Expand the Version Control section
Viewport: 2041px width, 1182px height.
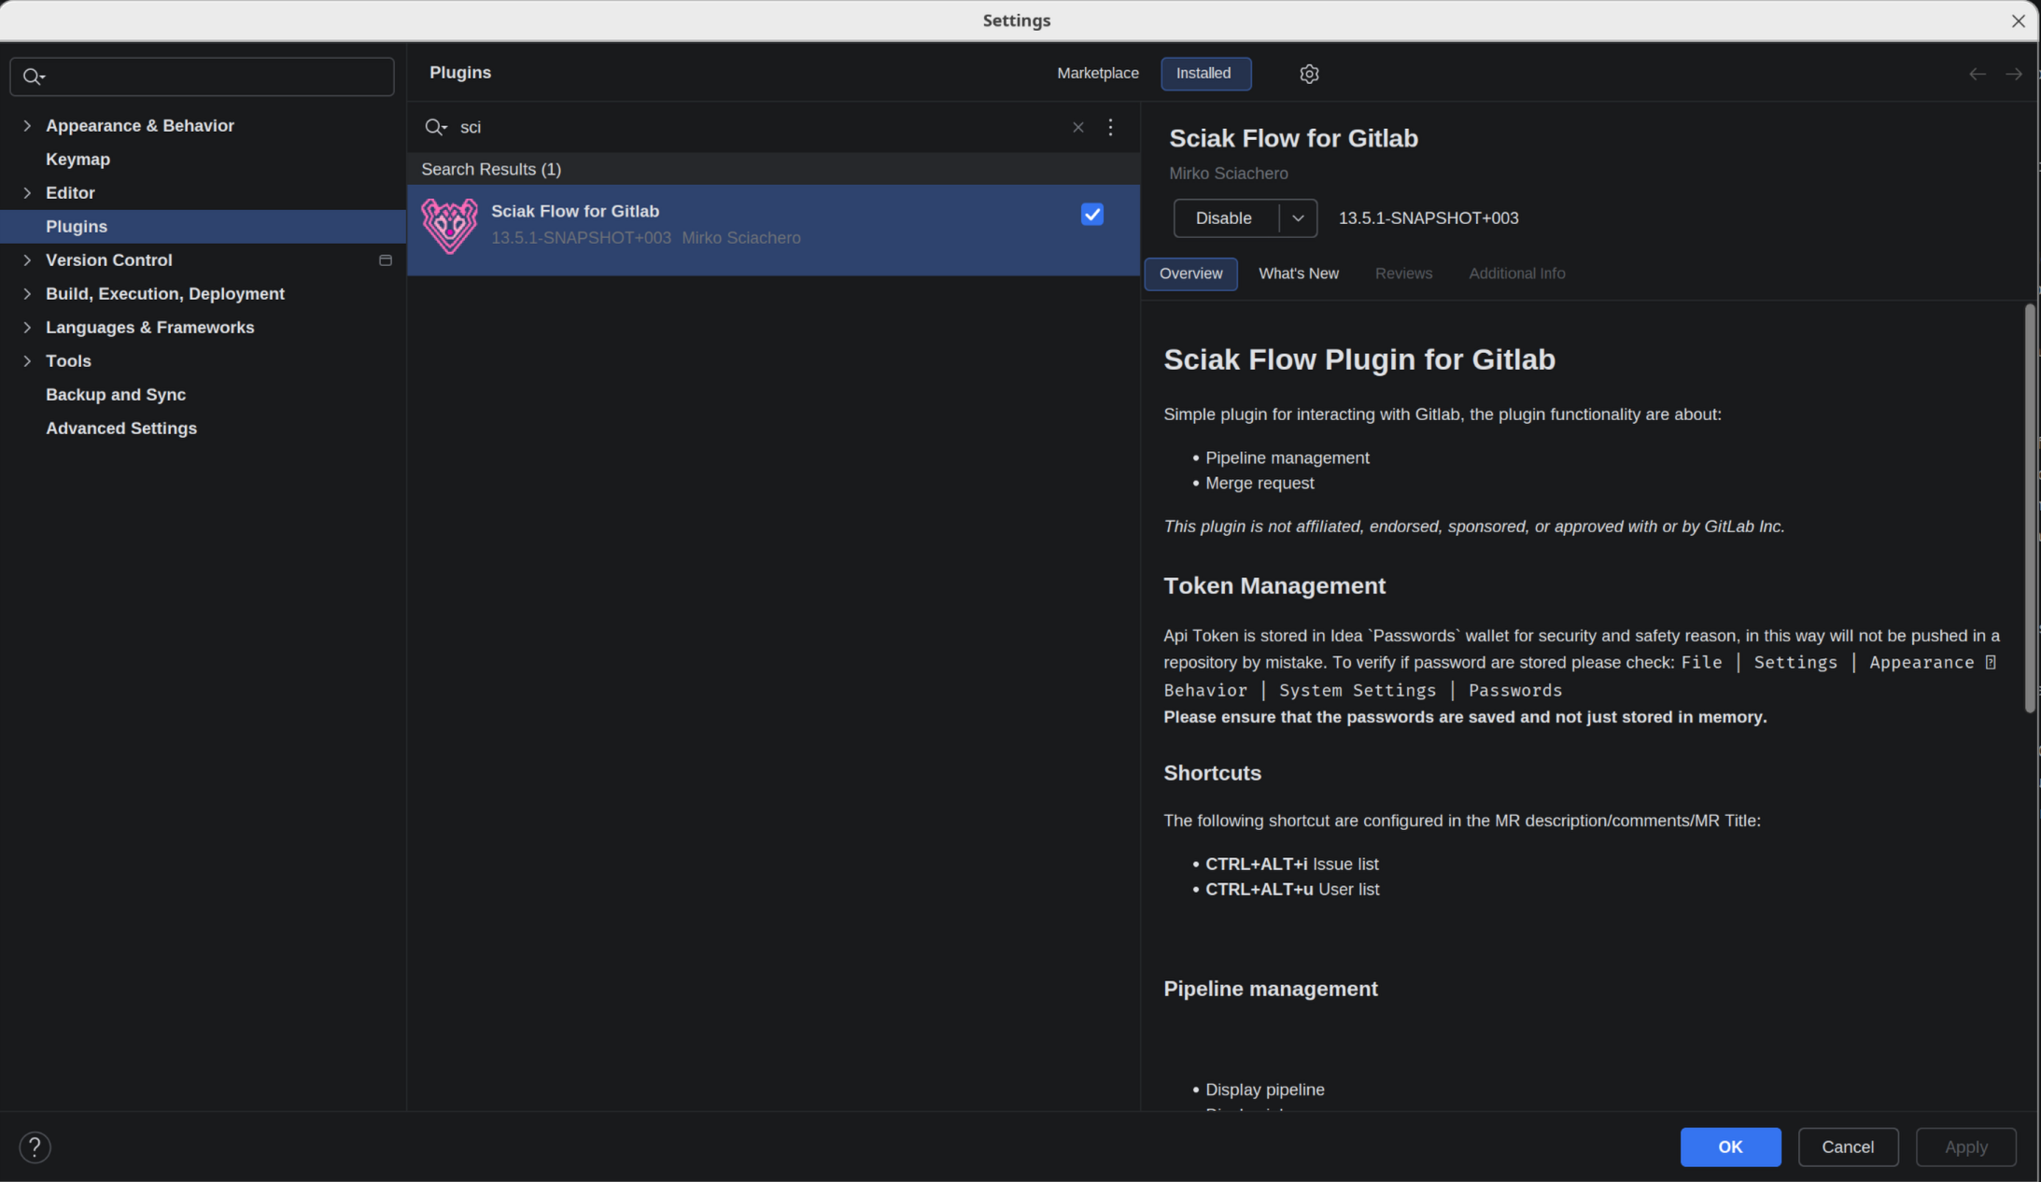pos(27,260)
